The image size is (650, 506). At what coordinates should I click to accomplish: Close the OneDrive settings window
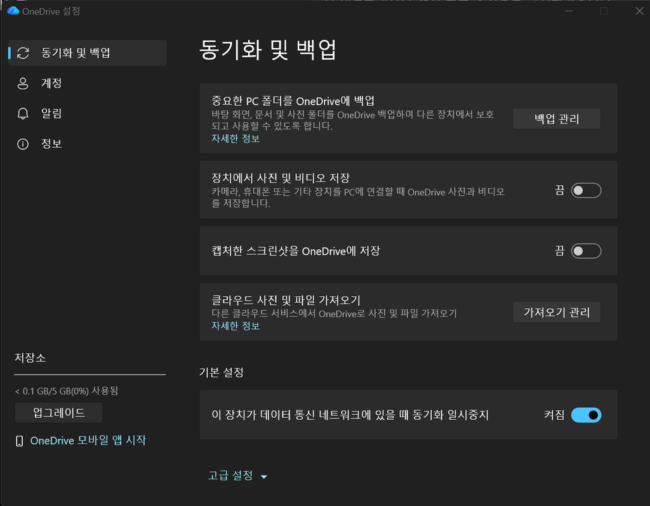tap(639, 11)
